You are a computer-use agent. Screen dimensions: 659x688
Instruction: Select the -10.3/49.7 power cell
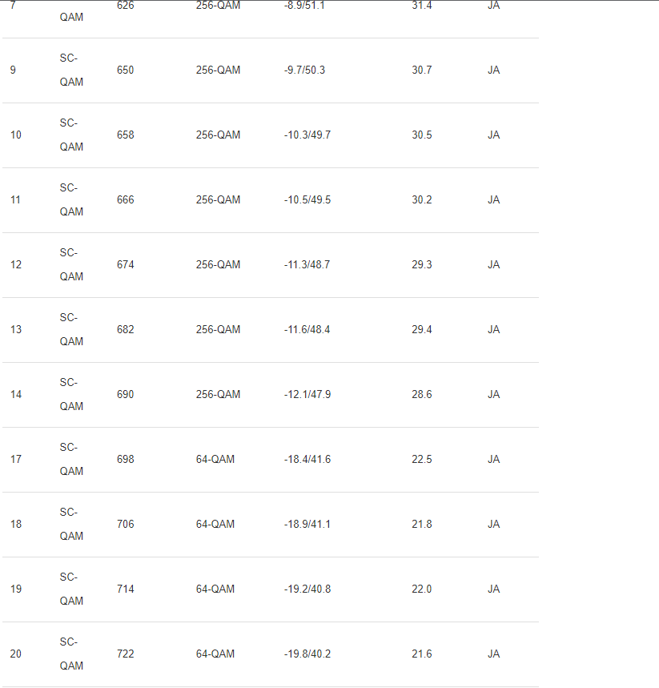click(x=307, y=135)
